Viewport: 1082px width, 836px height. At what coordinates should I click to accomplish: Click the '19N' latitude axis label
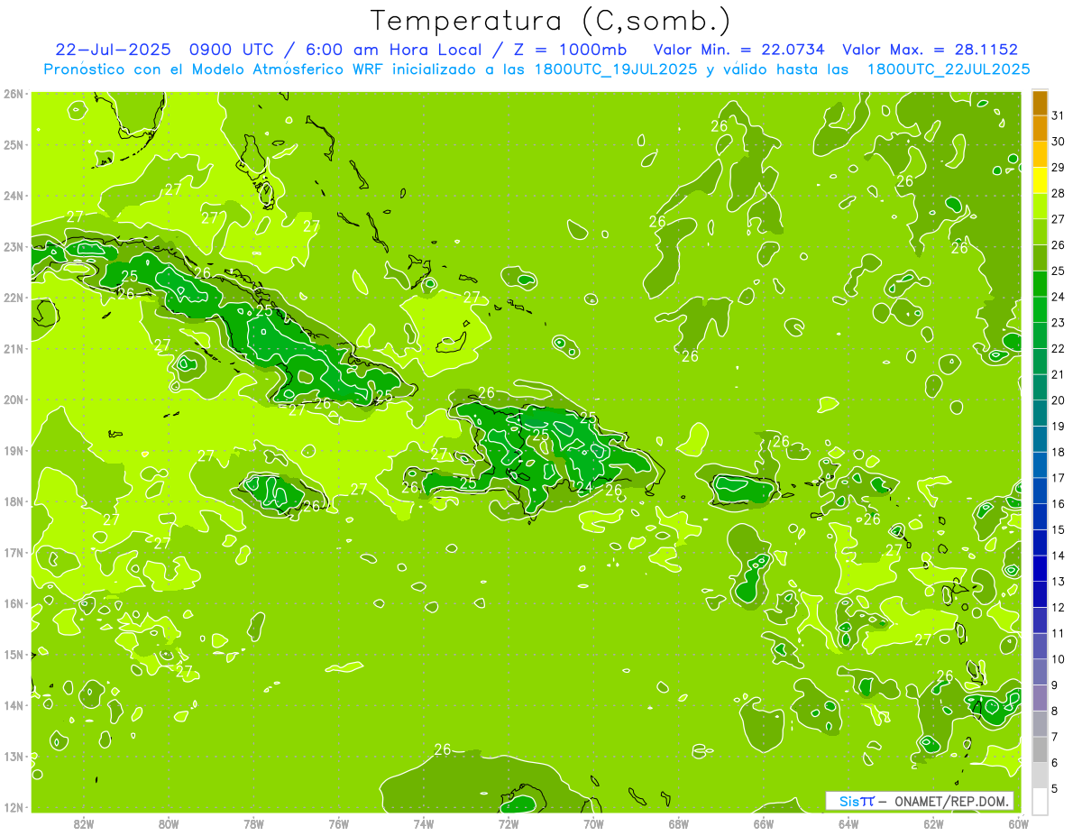point(13,450)
